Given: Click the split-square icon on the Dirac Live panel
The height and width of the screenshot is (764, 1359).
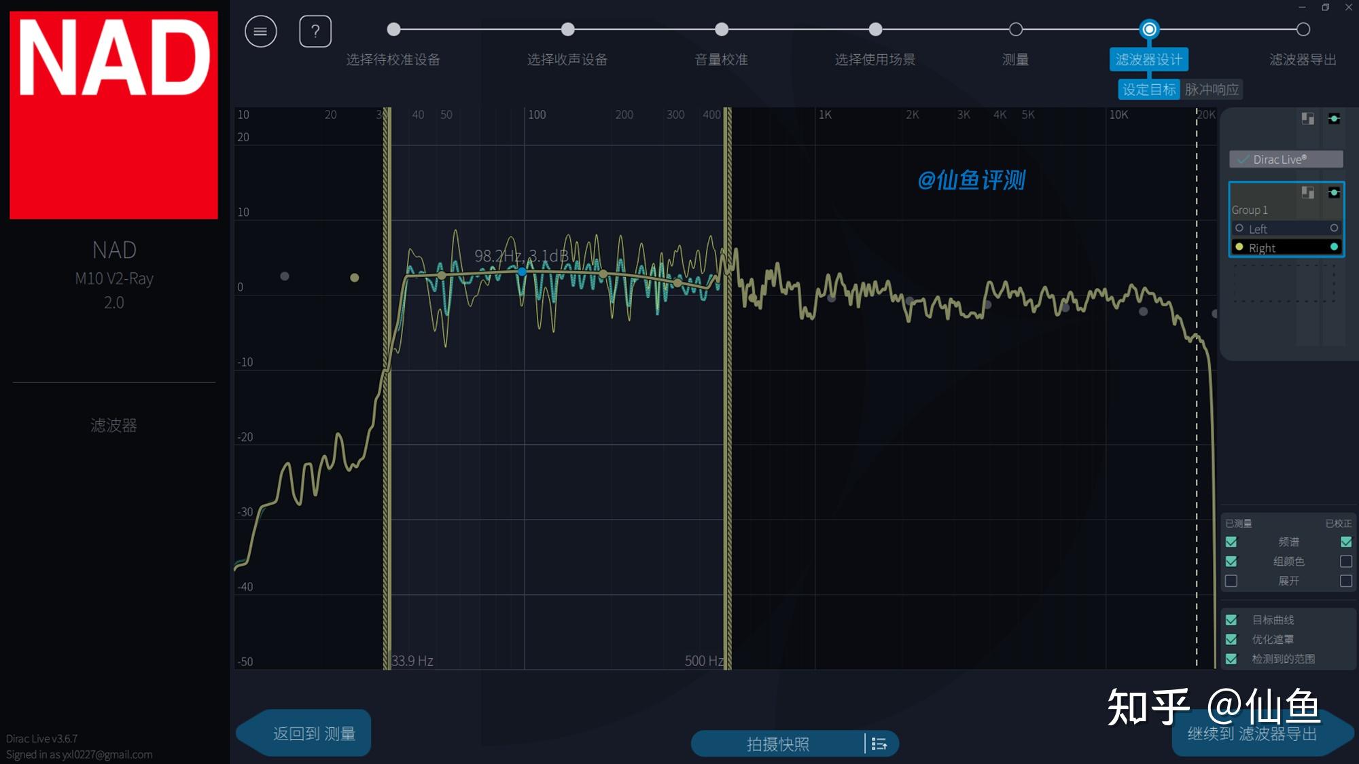Looking at the screenshot, I should coord(1307,118).
